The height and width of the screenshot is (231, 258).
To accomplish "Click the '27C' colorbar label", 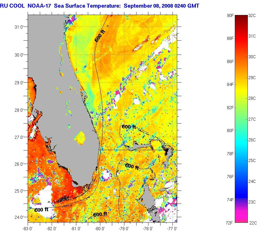I will (x=252, y=119).
